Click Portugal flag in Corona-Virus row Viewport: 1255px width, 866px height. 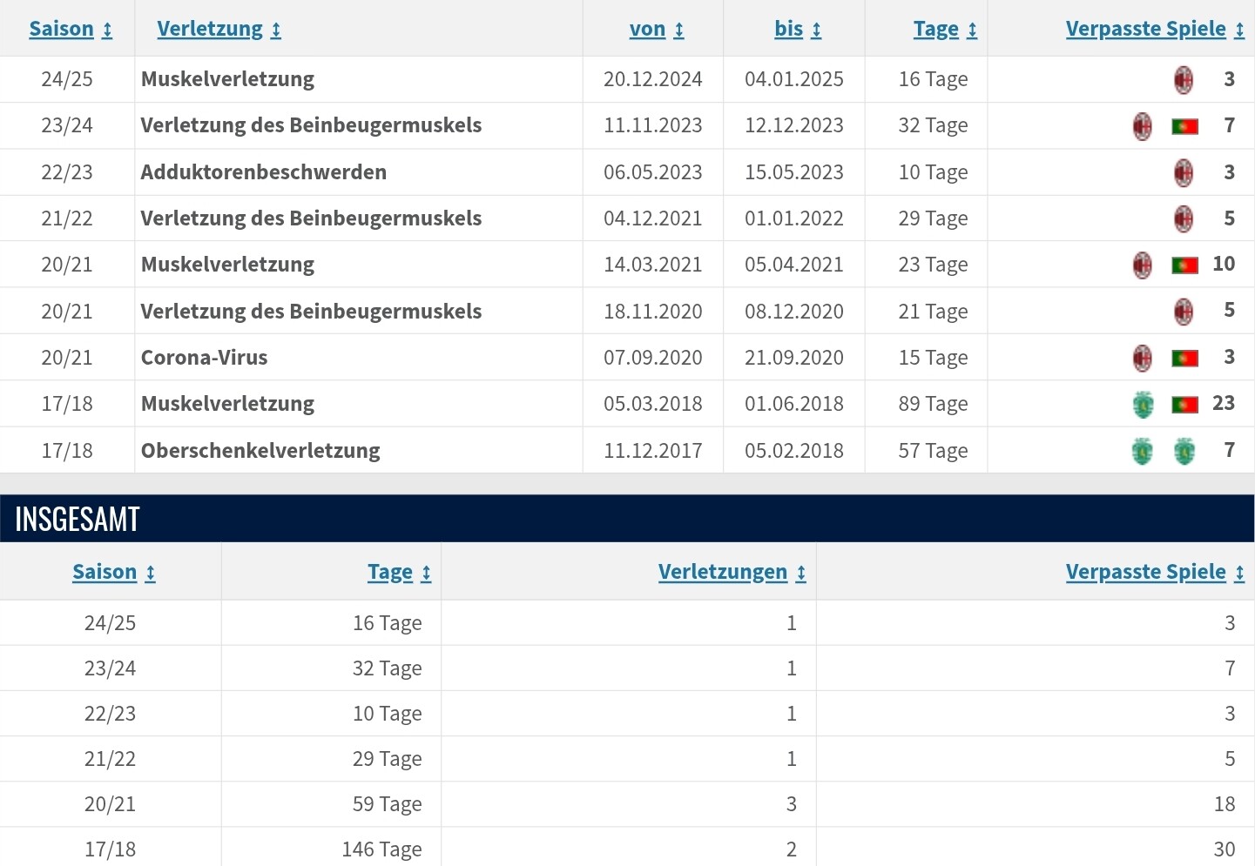[x=1184, y=358]
